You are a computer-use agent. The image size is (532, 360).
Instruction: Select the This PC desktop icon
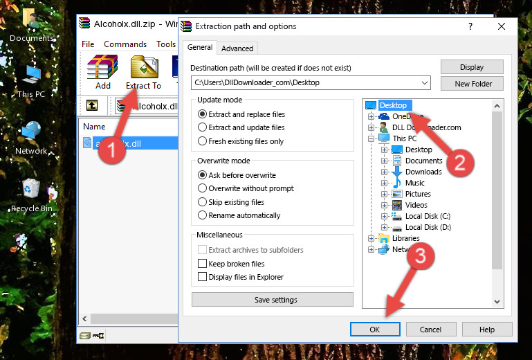pos(31,82)
